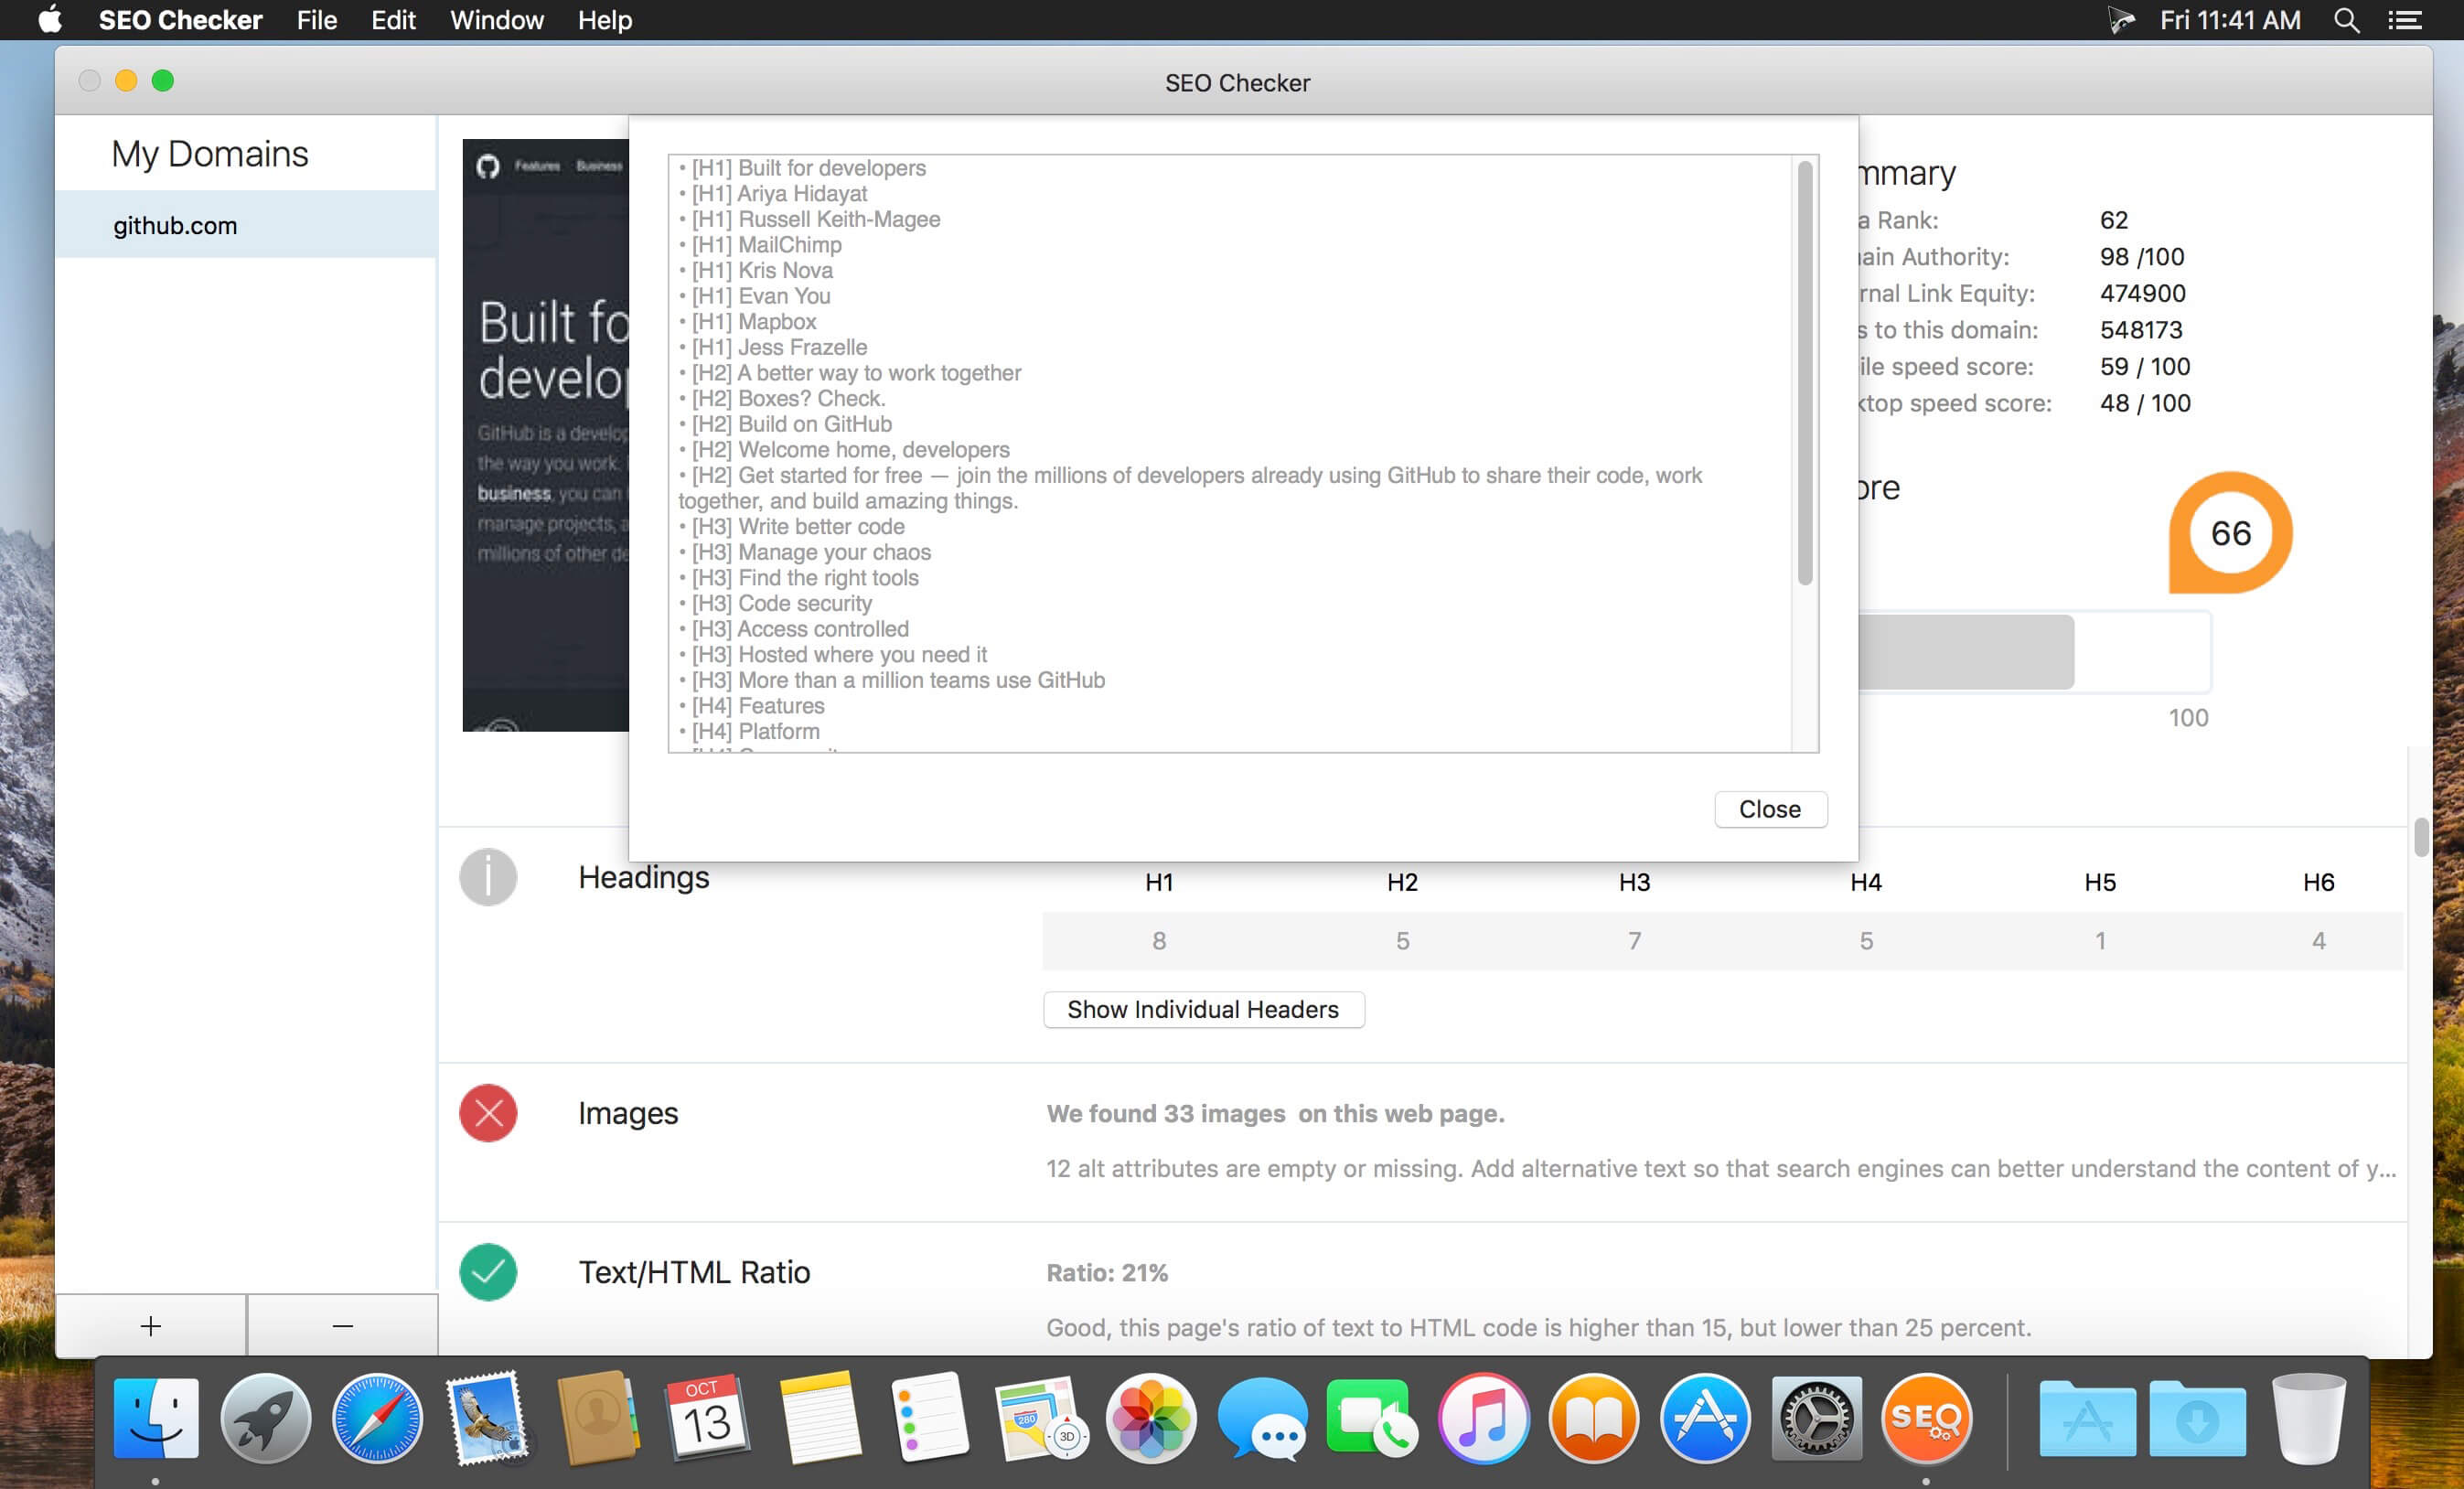
Task: Click the main results pane scrollbar
Action: coord(2420,837)
